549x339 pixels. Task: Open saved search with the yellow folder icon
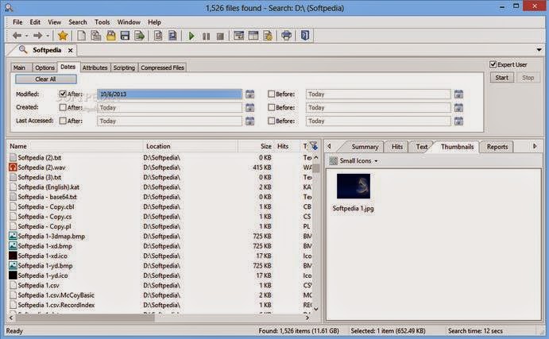[110, 36]
